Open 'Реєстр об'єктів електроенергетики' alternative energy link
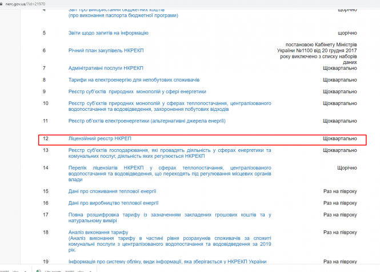This screenshot has height=272, width=380. tap(147, 121)
